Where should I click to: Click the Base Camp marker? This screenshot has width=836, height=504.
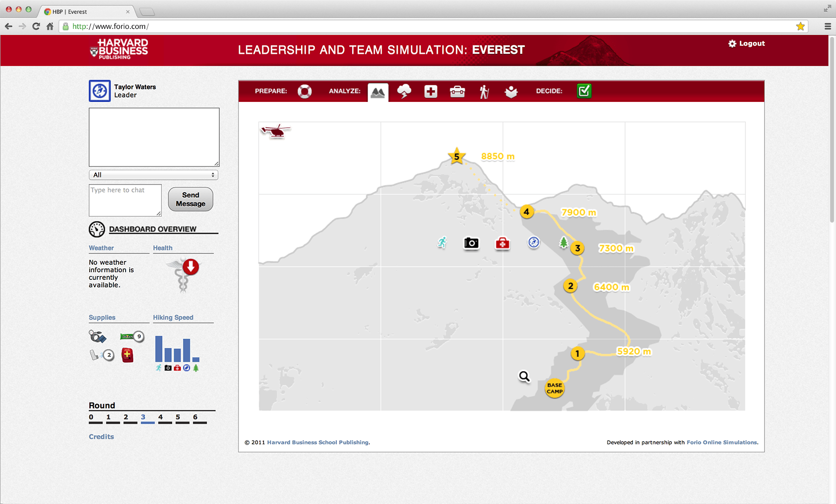tap(554, 388)
